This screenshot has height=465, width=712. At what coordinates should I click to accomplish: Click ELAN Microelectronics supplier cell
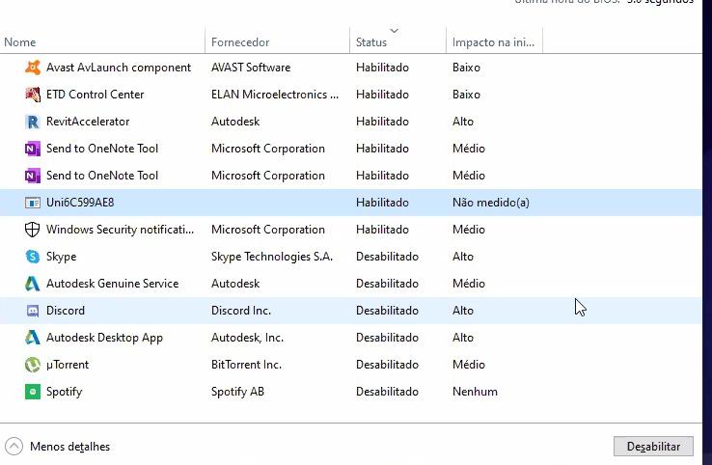pyautogui.click(x=275, y=95)
